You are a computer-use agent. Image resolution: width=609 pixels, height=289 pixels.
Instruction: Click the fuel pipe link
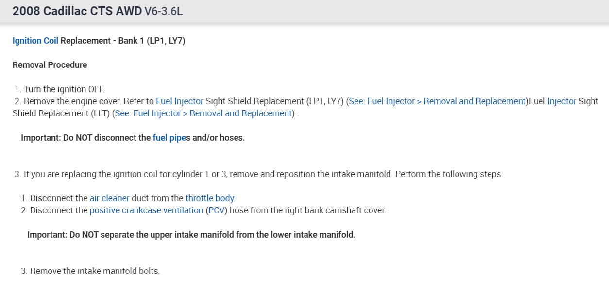(169, 138)
